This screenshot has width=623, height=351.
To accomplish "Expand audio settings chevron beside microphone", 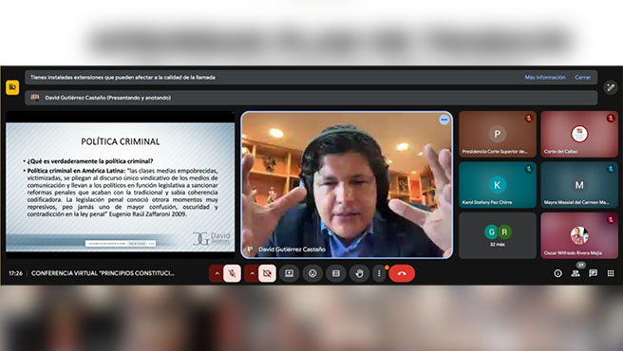I will (x=217, y=273).
